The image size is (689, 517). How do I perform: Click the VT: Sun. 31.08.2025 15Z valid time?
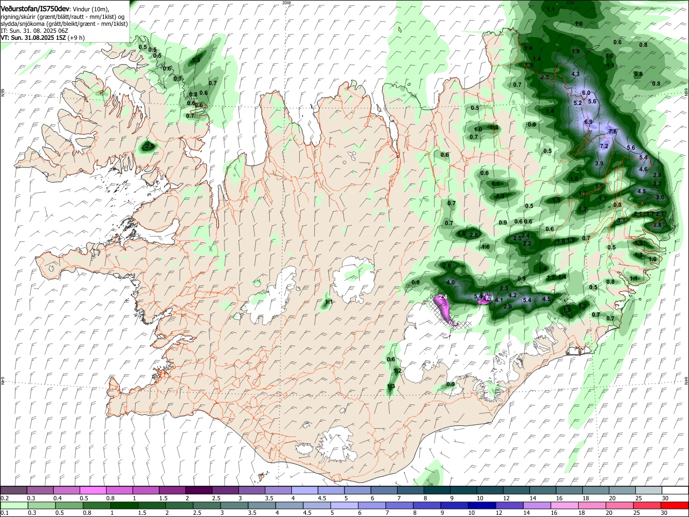tap(33, 38)
